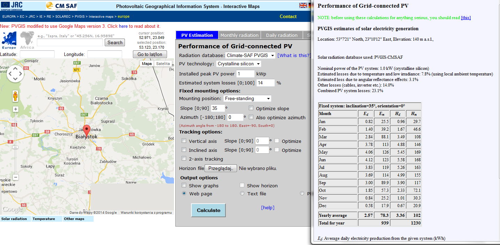Zoom in the map with plus button
Screen dimensions: 500x245
15,109
